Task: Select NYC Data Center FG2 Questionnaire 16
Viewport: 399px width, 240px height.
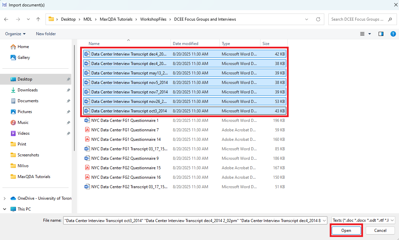Action: pos(185,177)
